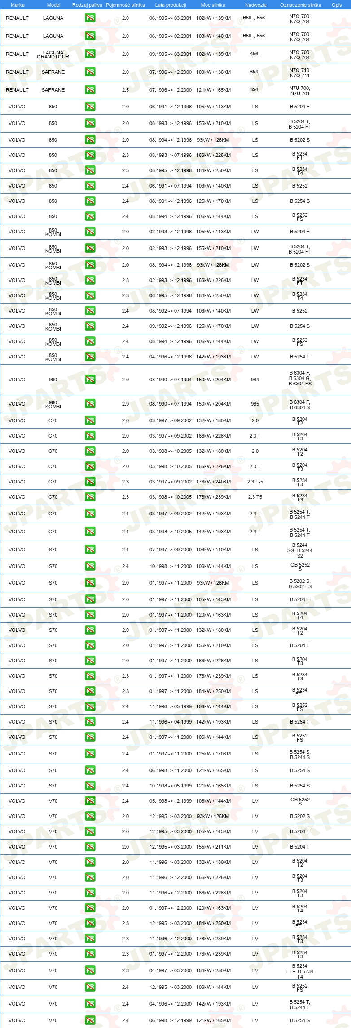Click the fuel icon for Renault Safrane 2.5
Screen dimensions: 351x1028
[x=90, y=90]
